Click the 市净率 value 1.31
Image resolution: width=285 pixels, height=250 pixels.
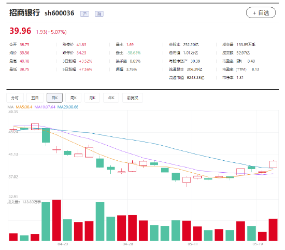(x=240, y=78)
